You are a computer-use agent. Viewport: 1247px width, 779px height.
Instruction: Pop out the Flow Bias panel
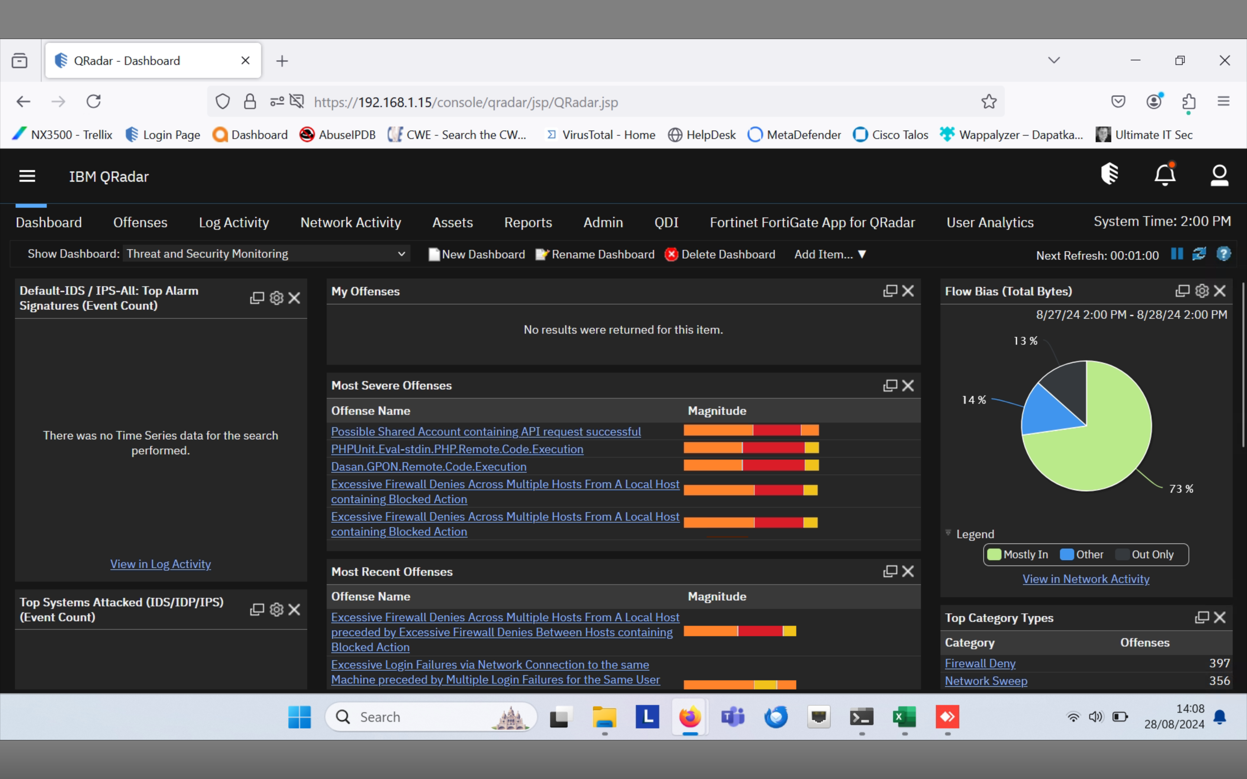pyautogui.click(x=1182, y=291)
